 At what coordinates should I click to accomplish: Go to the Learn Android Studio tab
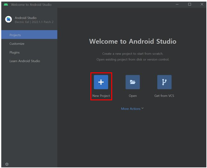pos(29,61)
